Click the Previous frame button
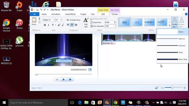The height and width of the screenshot is (106, 189). coord(57,79)
